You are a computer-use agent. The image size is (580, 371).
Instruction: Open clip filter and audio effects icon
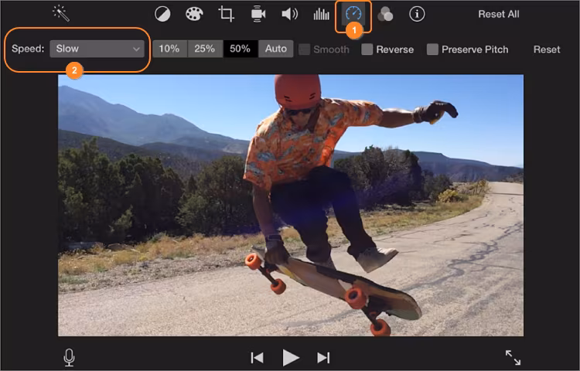(x=385, y=14)
